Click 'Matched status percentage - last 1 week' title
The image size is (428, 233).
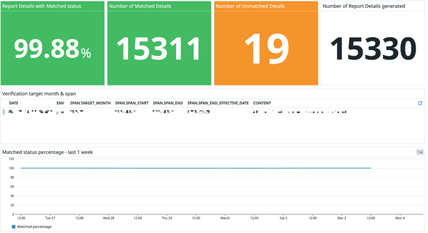pos(48,152)
